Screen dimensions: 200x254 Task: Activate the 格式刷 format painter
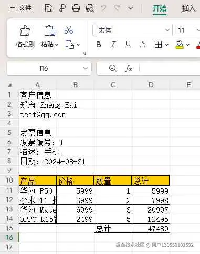click(x=25, y=36)
